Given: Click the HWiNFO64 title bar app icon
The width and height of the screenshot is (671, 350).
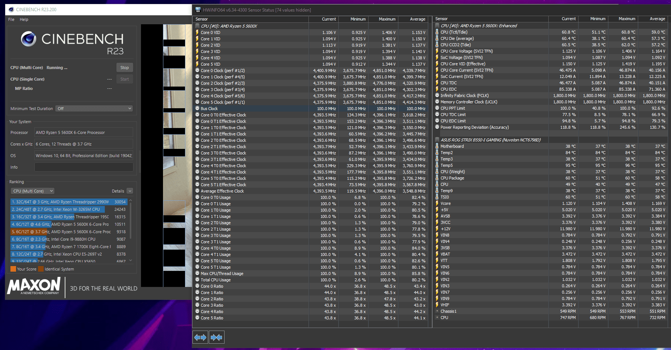Looking at the screenshot, I should tap(198, 10).
